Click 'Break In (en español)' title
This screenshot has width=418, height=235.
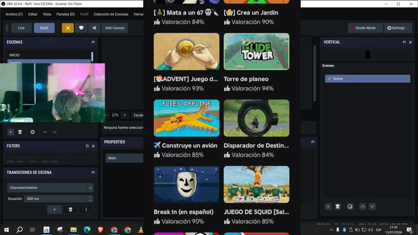click(x=184, y=212)
